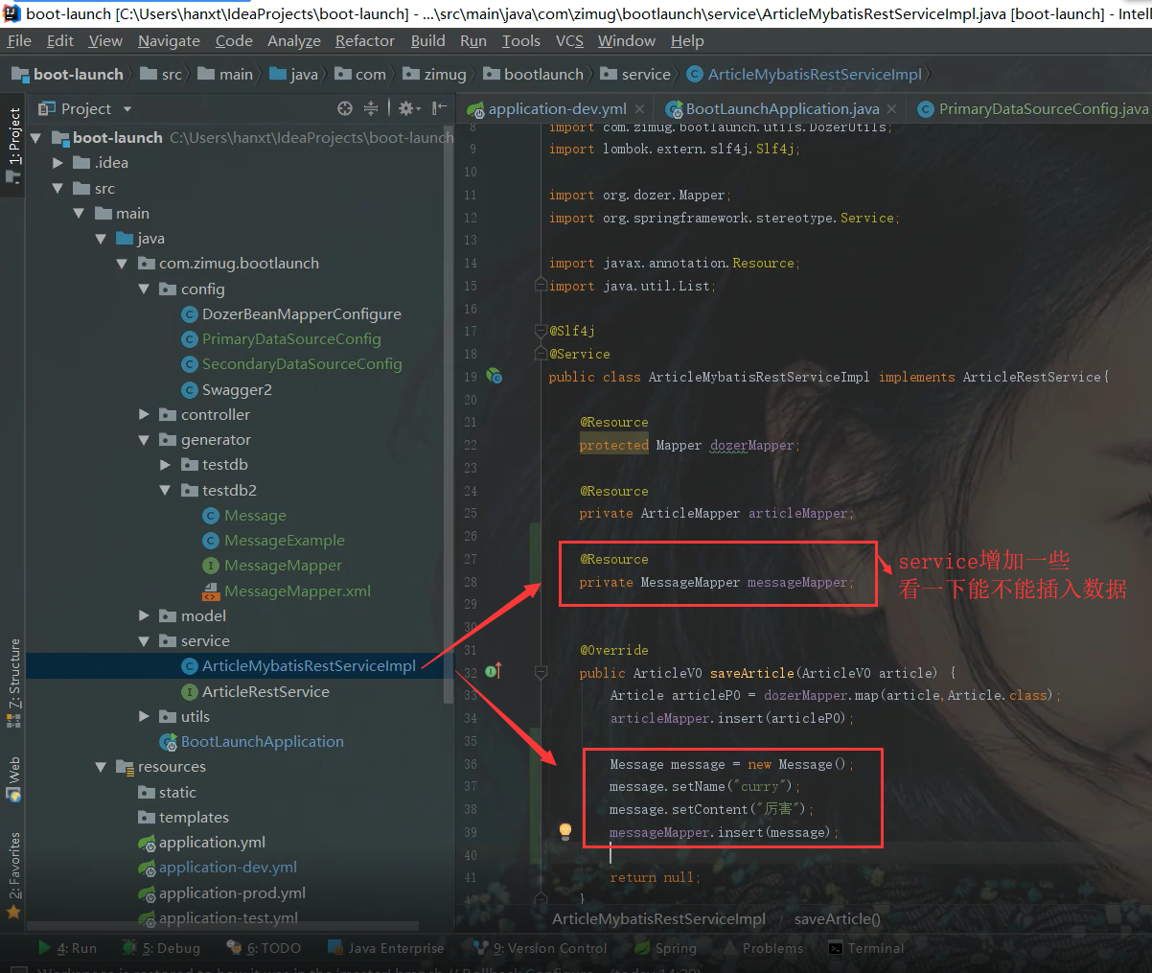Open the Java Enterprise tool window
1152x973 pixels.
point(385,948)
